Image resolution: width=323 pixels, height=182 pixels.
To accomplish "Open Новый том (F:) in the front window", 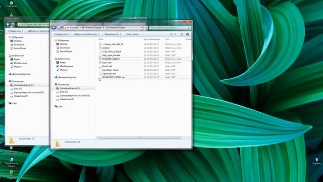I will click(x=67, y=99).
